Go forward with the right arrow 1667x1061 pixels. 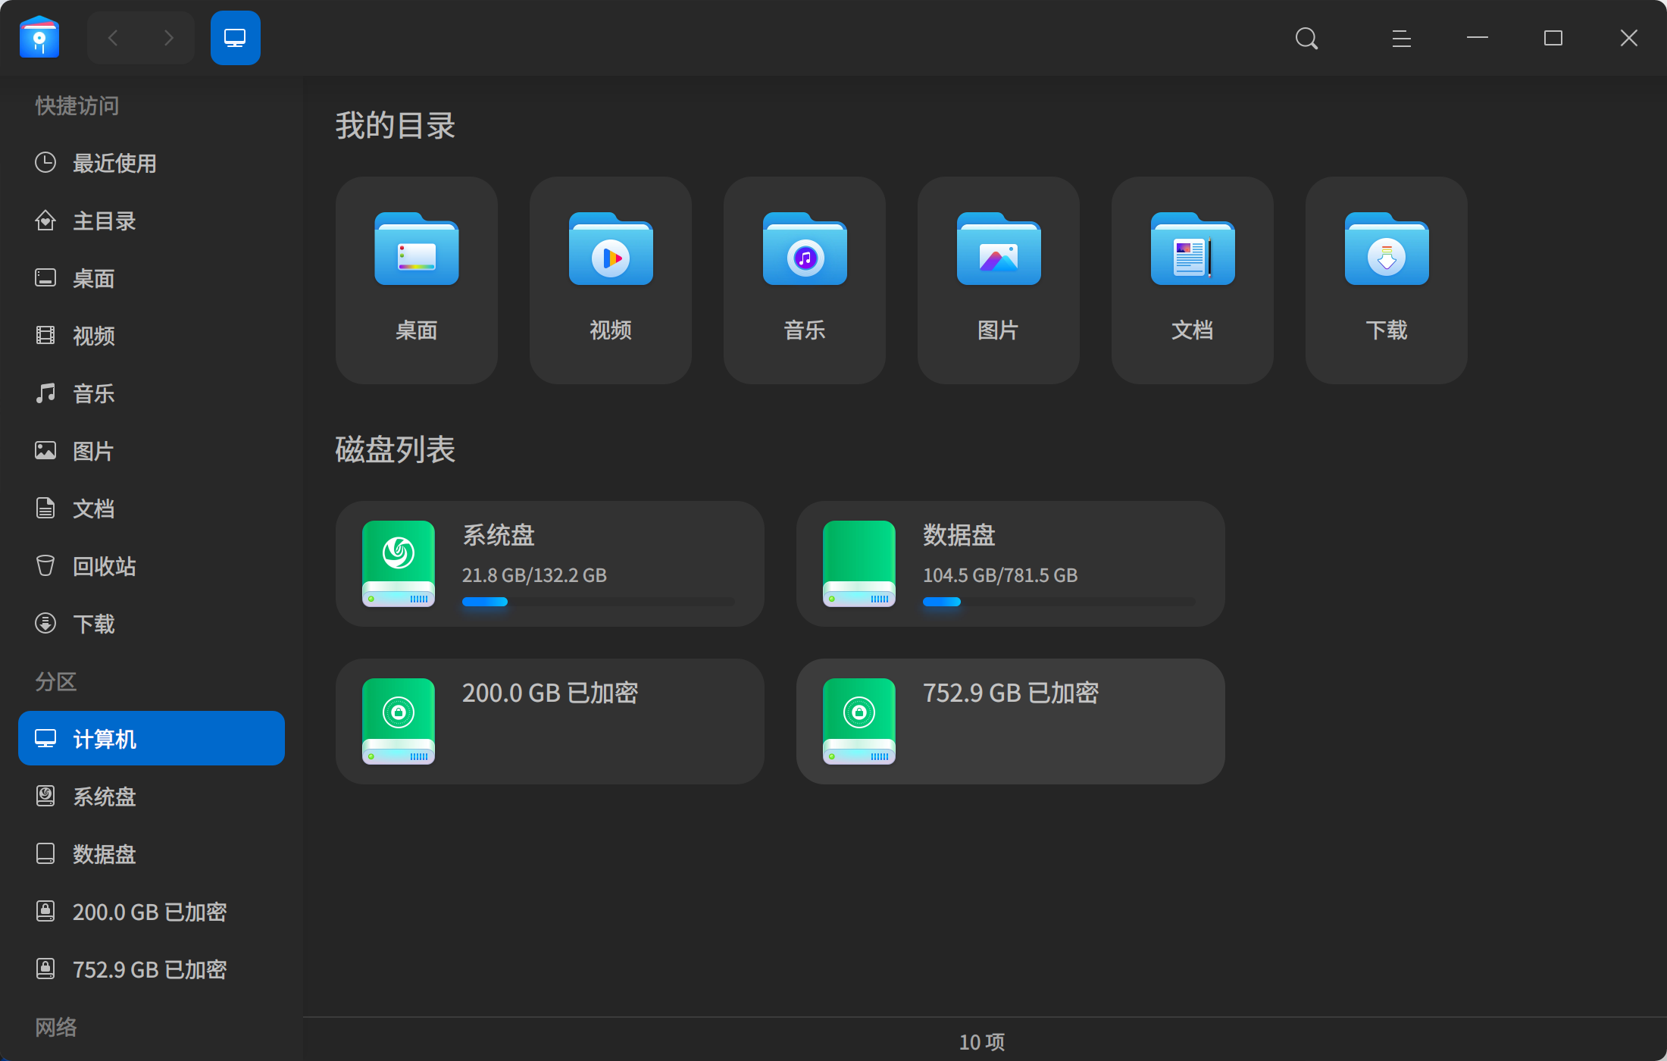click(x=168, y=38)
